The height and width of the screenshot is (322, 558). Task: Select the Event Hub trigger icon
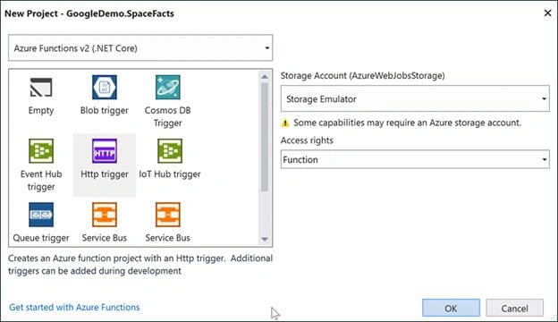click(41, 151)
